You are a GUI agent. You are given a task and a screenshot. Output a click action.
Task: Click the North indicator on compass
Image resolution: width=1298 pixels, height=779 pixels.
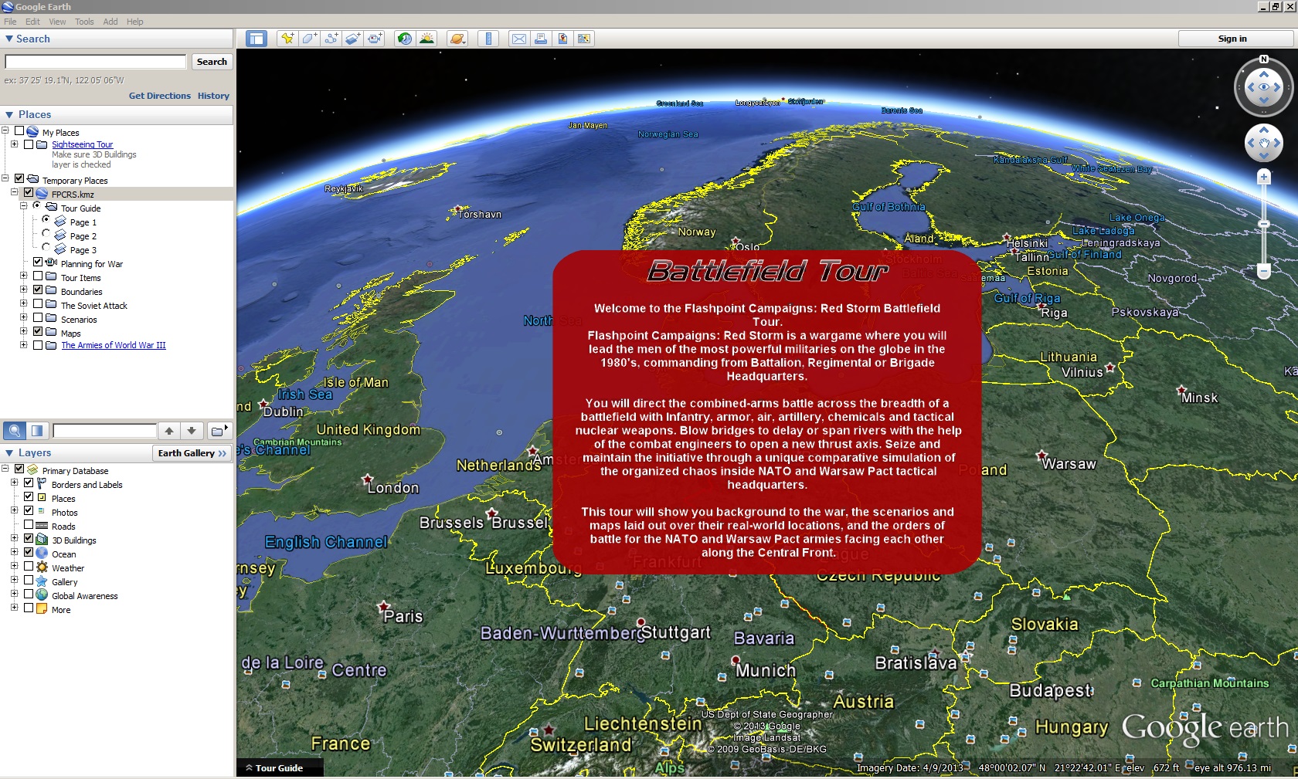point(1264,59)
